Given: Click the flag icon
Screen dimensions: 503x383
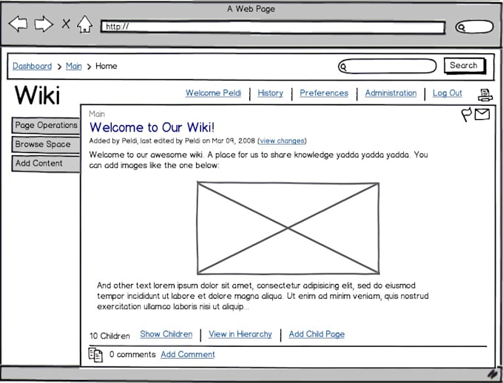Looking at the screenshot, I should point(467,115).
